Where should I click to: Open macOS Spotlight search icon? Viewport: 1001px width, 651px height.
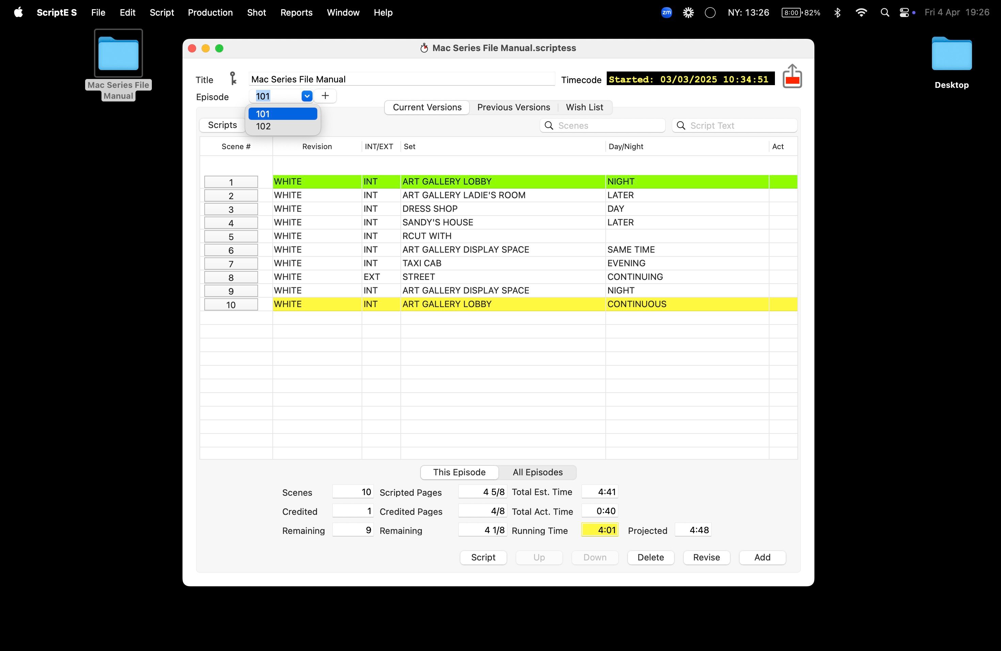(885, 13)
